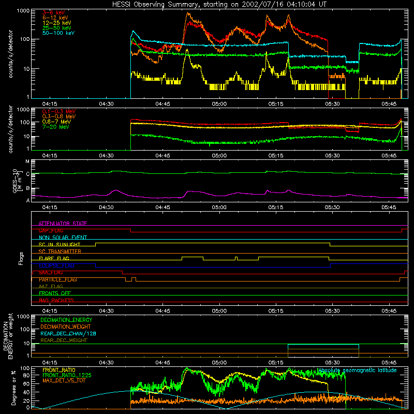Click the 05:45 tick under the keV panel
This screenshot has width=414, height=414.
389,104
